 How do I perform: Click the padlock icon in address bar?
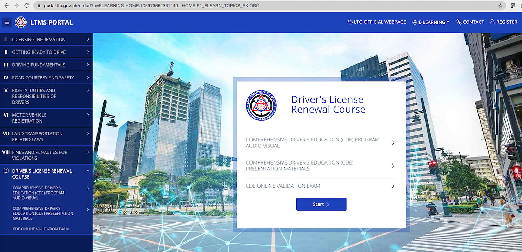(39, 6)
